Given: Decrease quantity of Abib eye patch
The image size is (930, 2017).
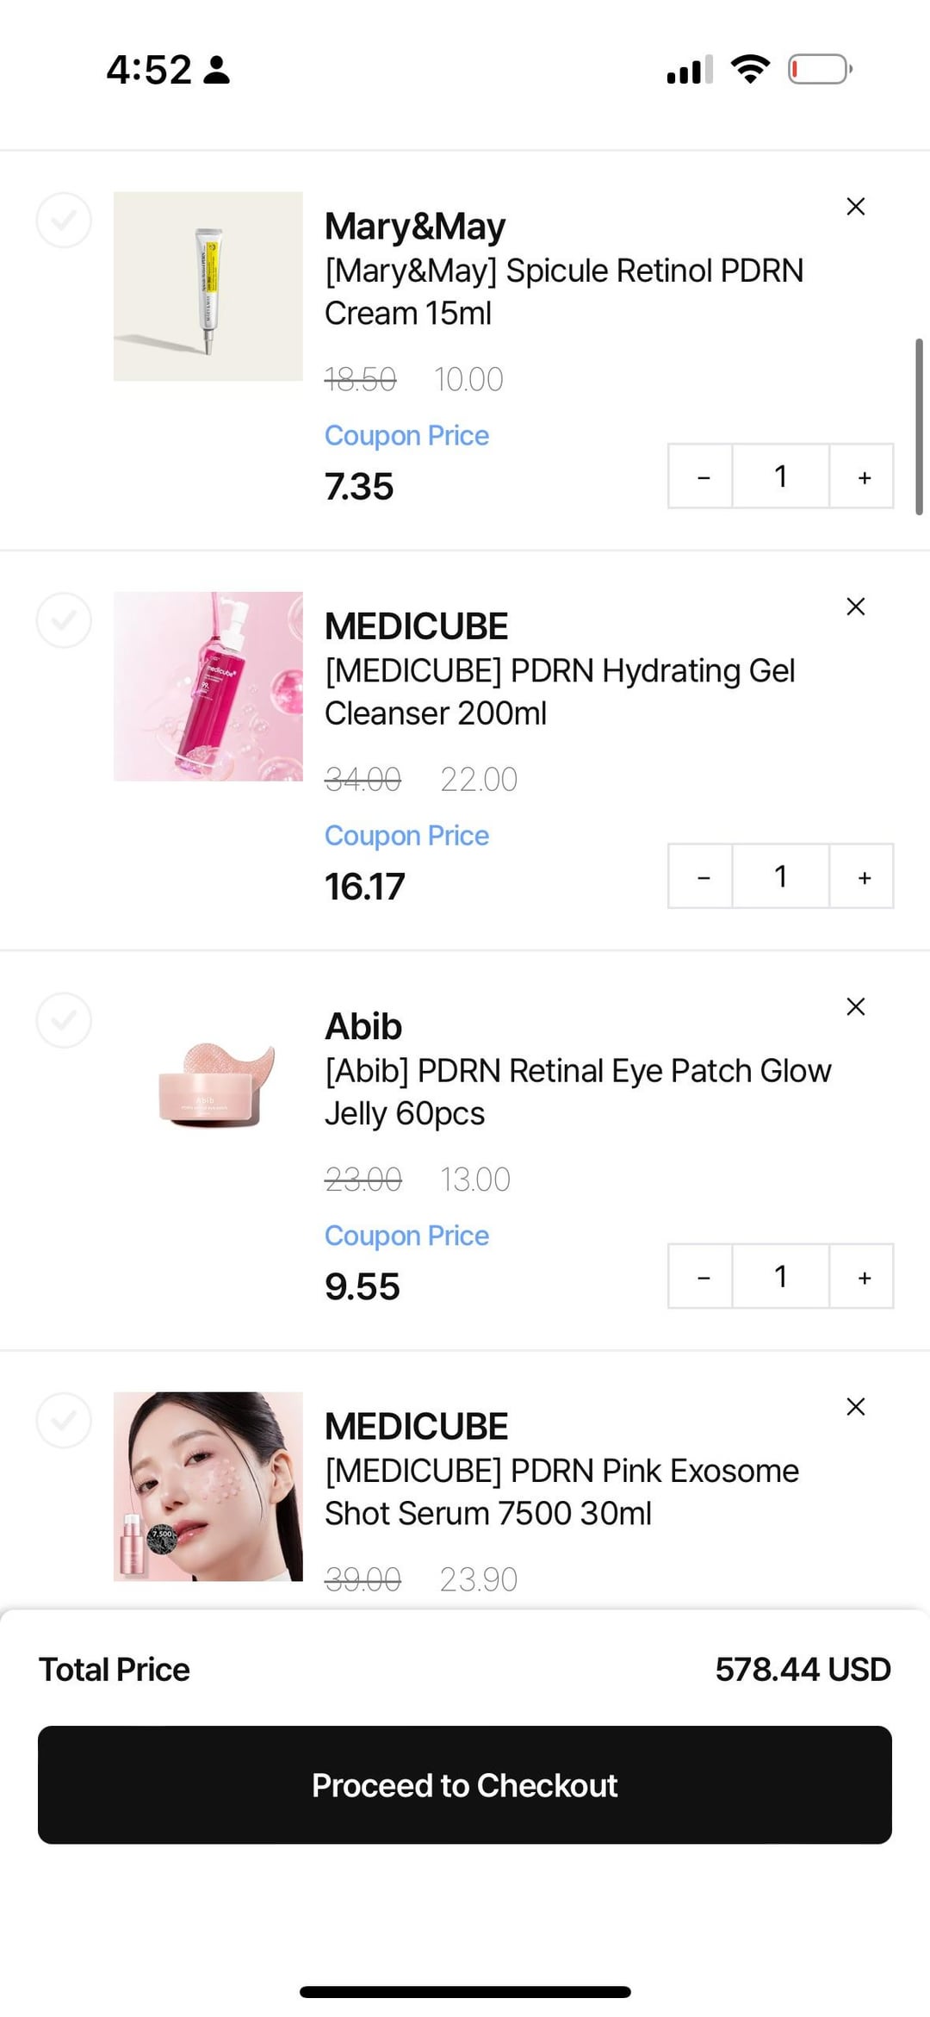Looking at the screenshot, I should (703, 1276).
